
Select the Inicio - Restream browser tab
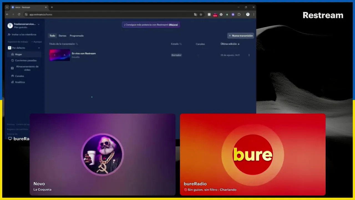click(x=29, y=7)
